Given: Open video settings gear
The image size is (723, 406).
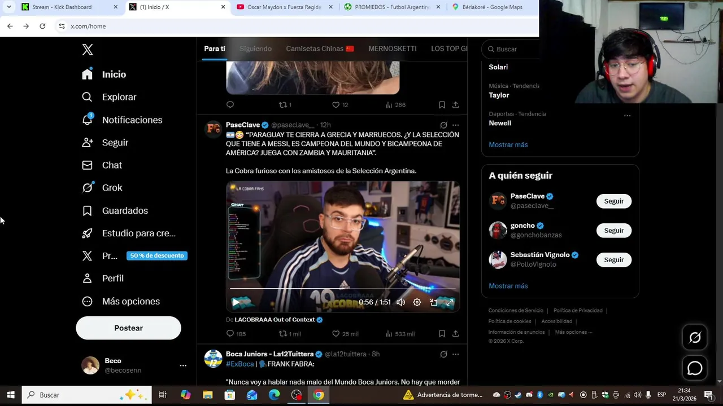Looking at the screenshot, I should click(417, 302).
